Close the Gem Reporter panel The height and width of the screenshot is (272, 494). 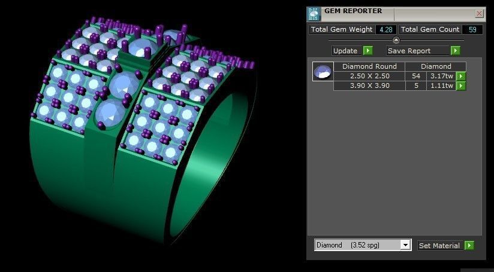[479, 14]
